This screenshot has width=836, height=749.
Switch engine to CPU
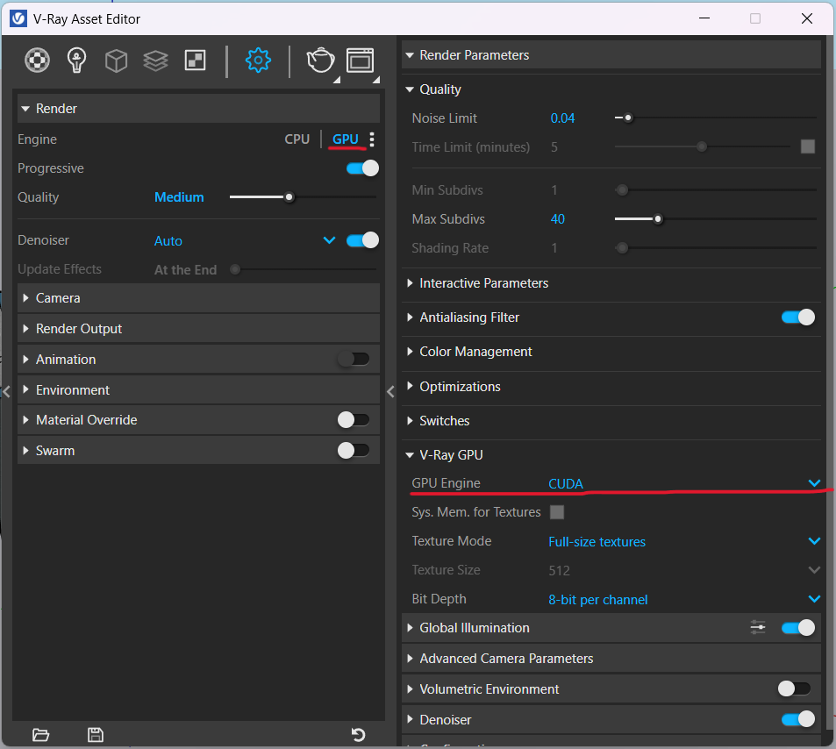[297, 139]
